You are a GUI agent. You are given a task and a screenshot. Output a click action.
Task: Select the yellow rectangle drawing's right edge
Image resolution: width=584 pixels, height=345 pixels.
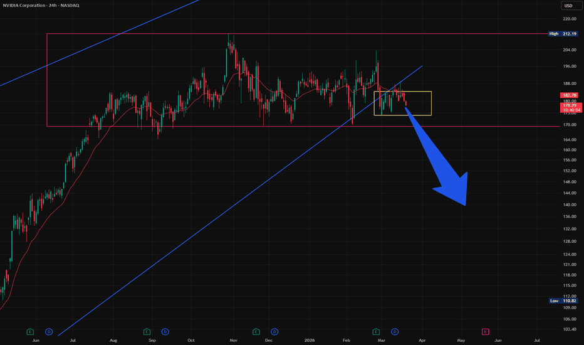[431, 103]
